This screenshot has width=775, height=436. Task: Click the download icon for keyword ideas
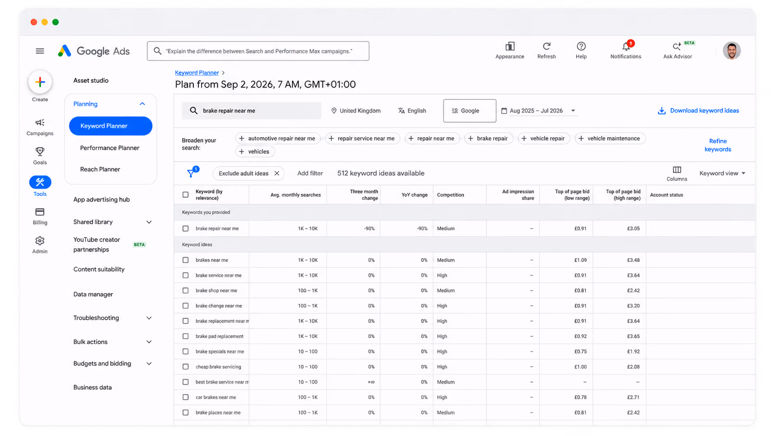point(661,111)
